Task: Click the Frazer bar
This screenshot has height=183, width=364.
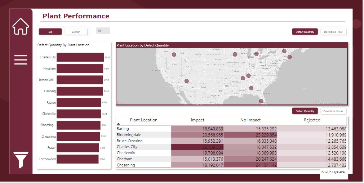Action: point(78,148)
